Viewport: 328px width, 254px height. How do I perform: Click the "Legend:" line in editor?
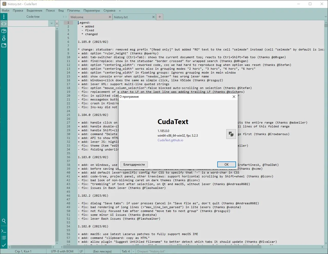click(x=84, y=23)
